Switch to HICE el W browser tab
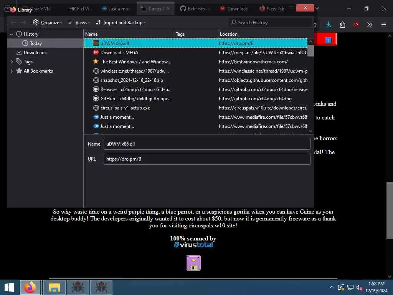The image size is (393, 295). point(80,9)
